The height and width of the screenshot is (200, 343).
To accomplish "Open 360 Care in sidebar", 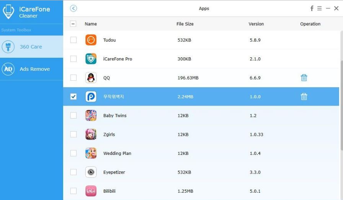I will pos(31,47).
